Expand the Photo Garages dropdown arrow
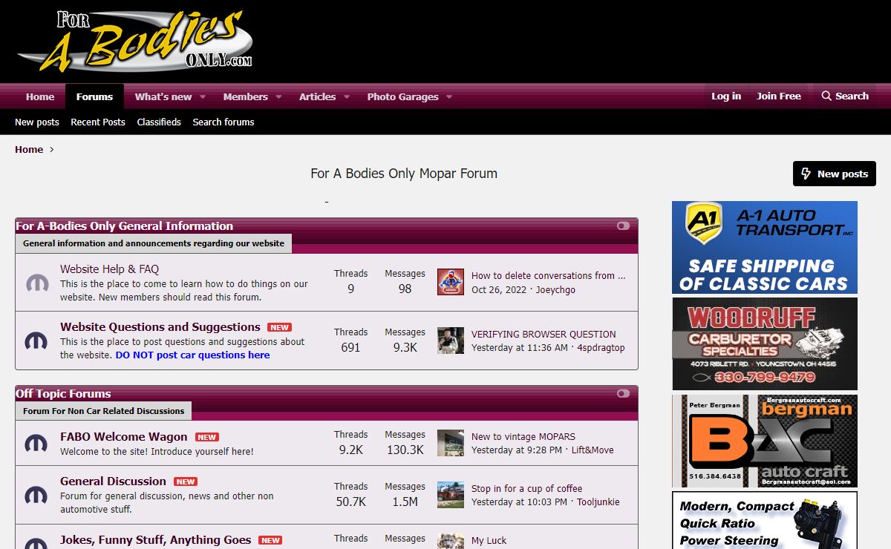The width and height of the screenshot is (891, 549). (449, 97)
